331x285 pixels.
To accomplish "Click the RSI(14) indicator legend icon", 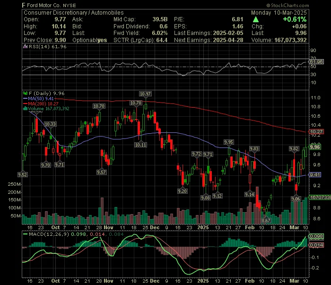I will pos(25,47).
